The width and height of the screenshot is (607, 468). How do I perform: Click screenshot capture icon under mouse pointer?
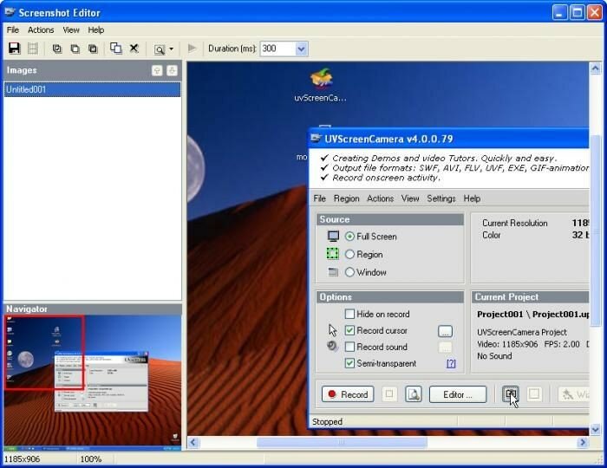510,394
